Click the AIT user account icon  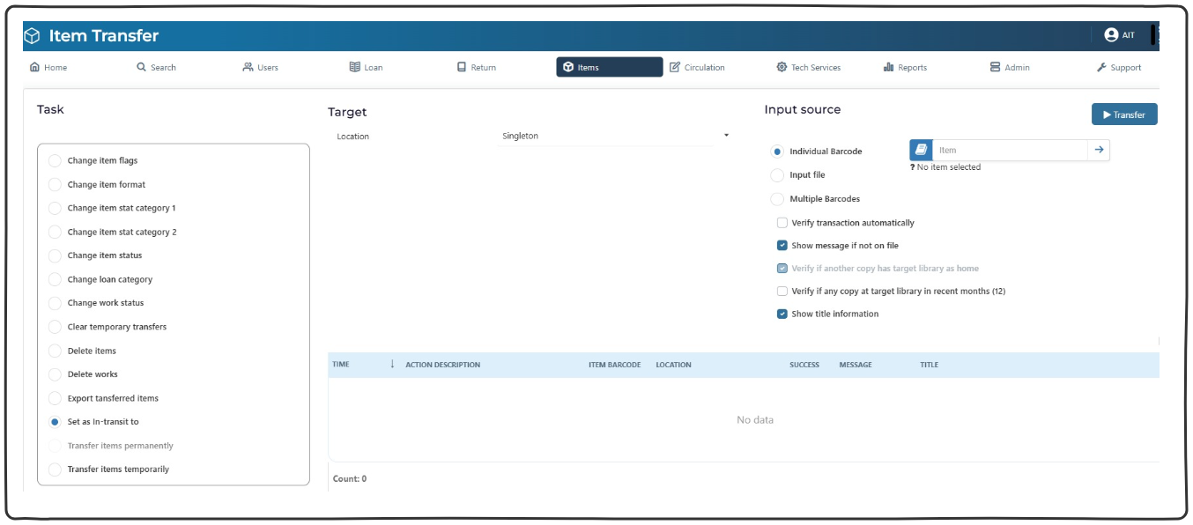tap(1110, 35)
